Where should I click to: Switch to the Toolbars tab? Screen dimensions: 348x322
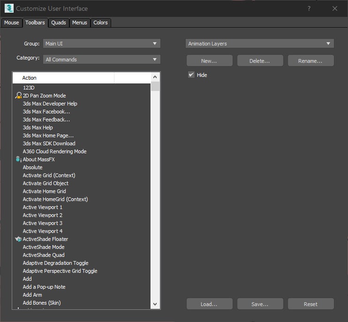pos(35,22)
